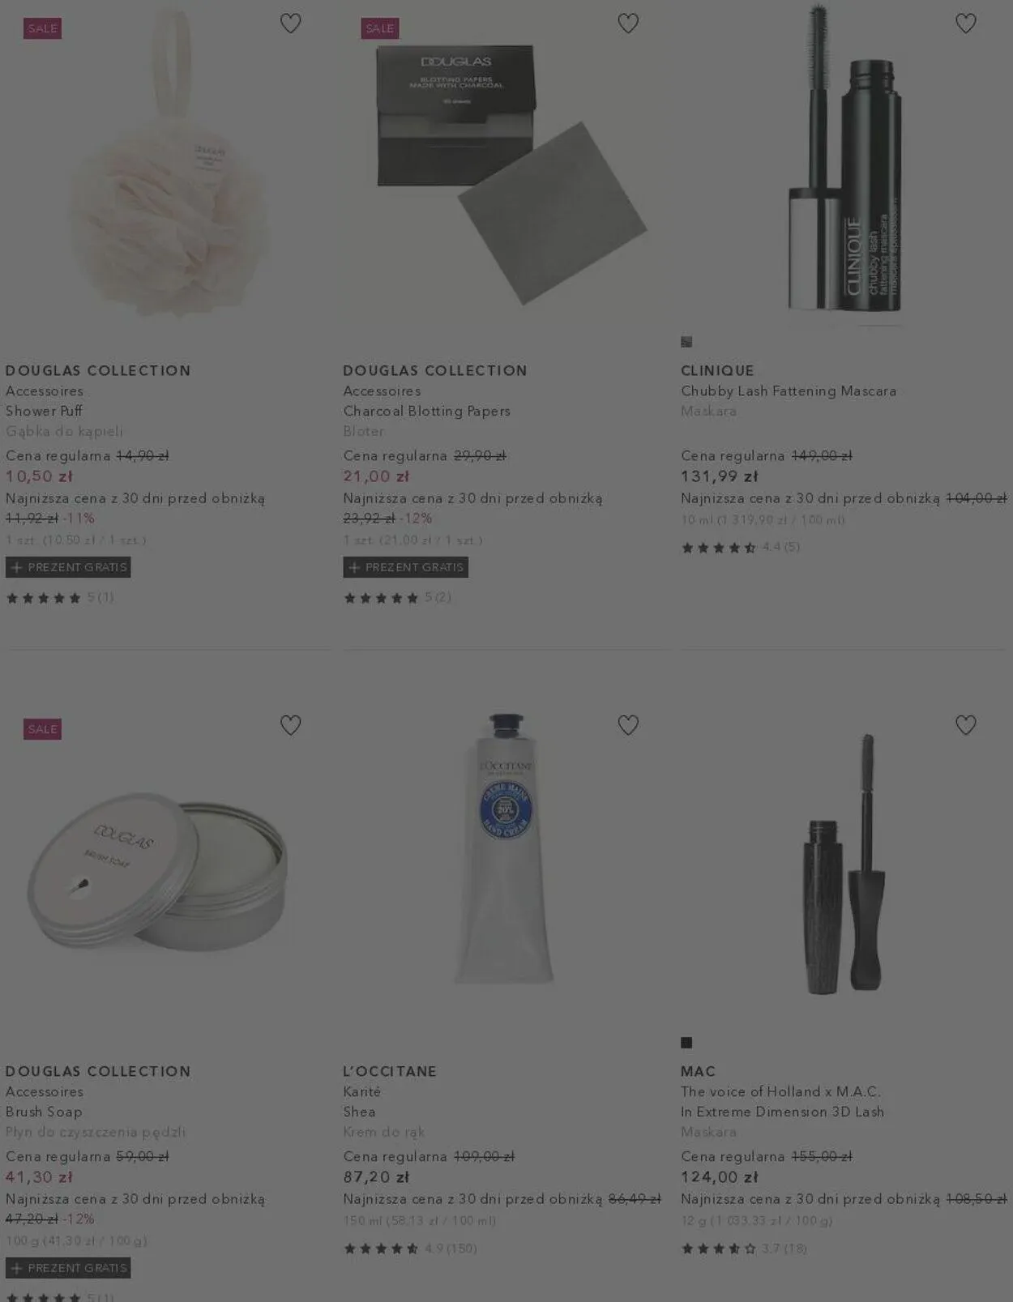Open L'Occitane 4.9 star reviews rating
Screen dimensions: 1013x1302
(x=409, y=1249)
